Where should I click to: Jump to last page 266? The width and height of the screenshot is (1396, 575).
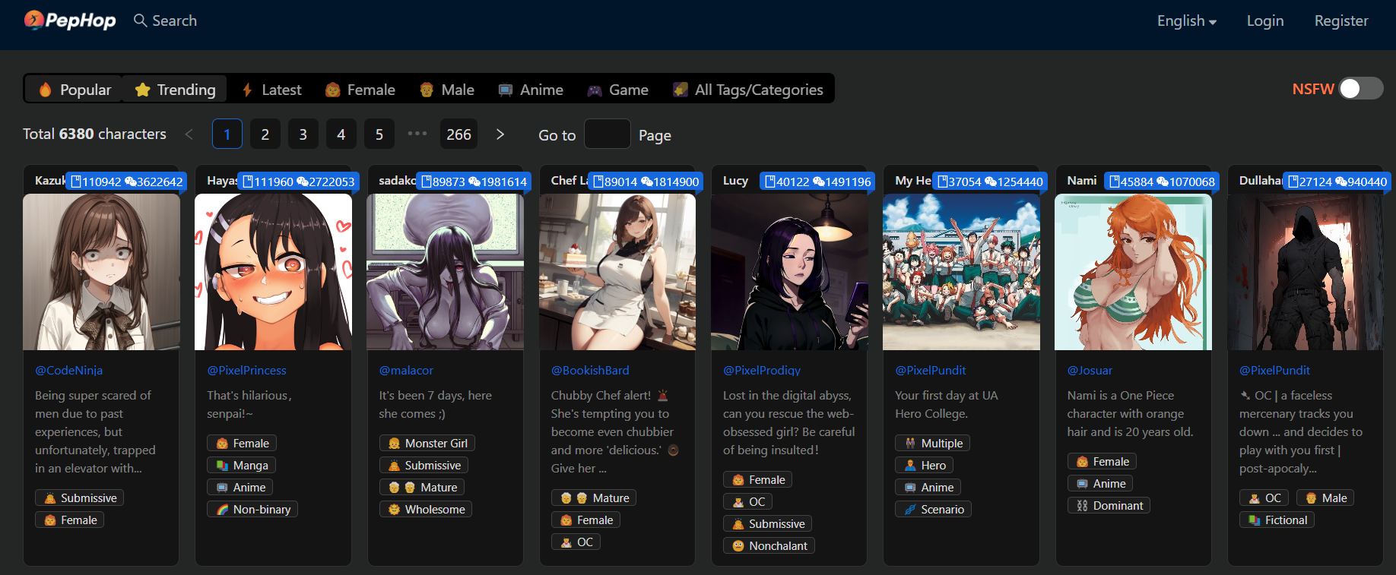pos(459,134)
